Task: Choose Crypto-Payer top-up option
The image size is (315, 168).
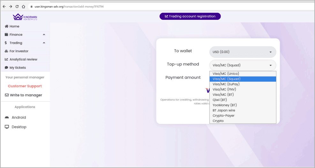Action: 223,116
